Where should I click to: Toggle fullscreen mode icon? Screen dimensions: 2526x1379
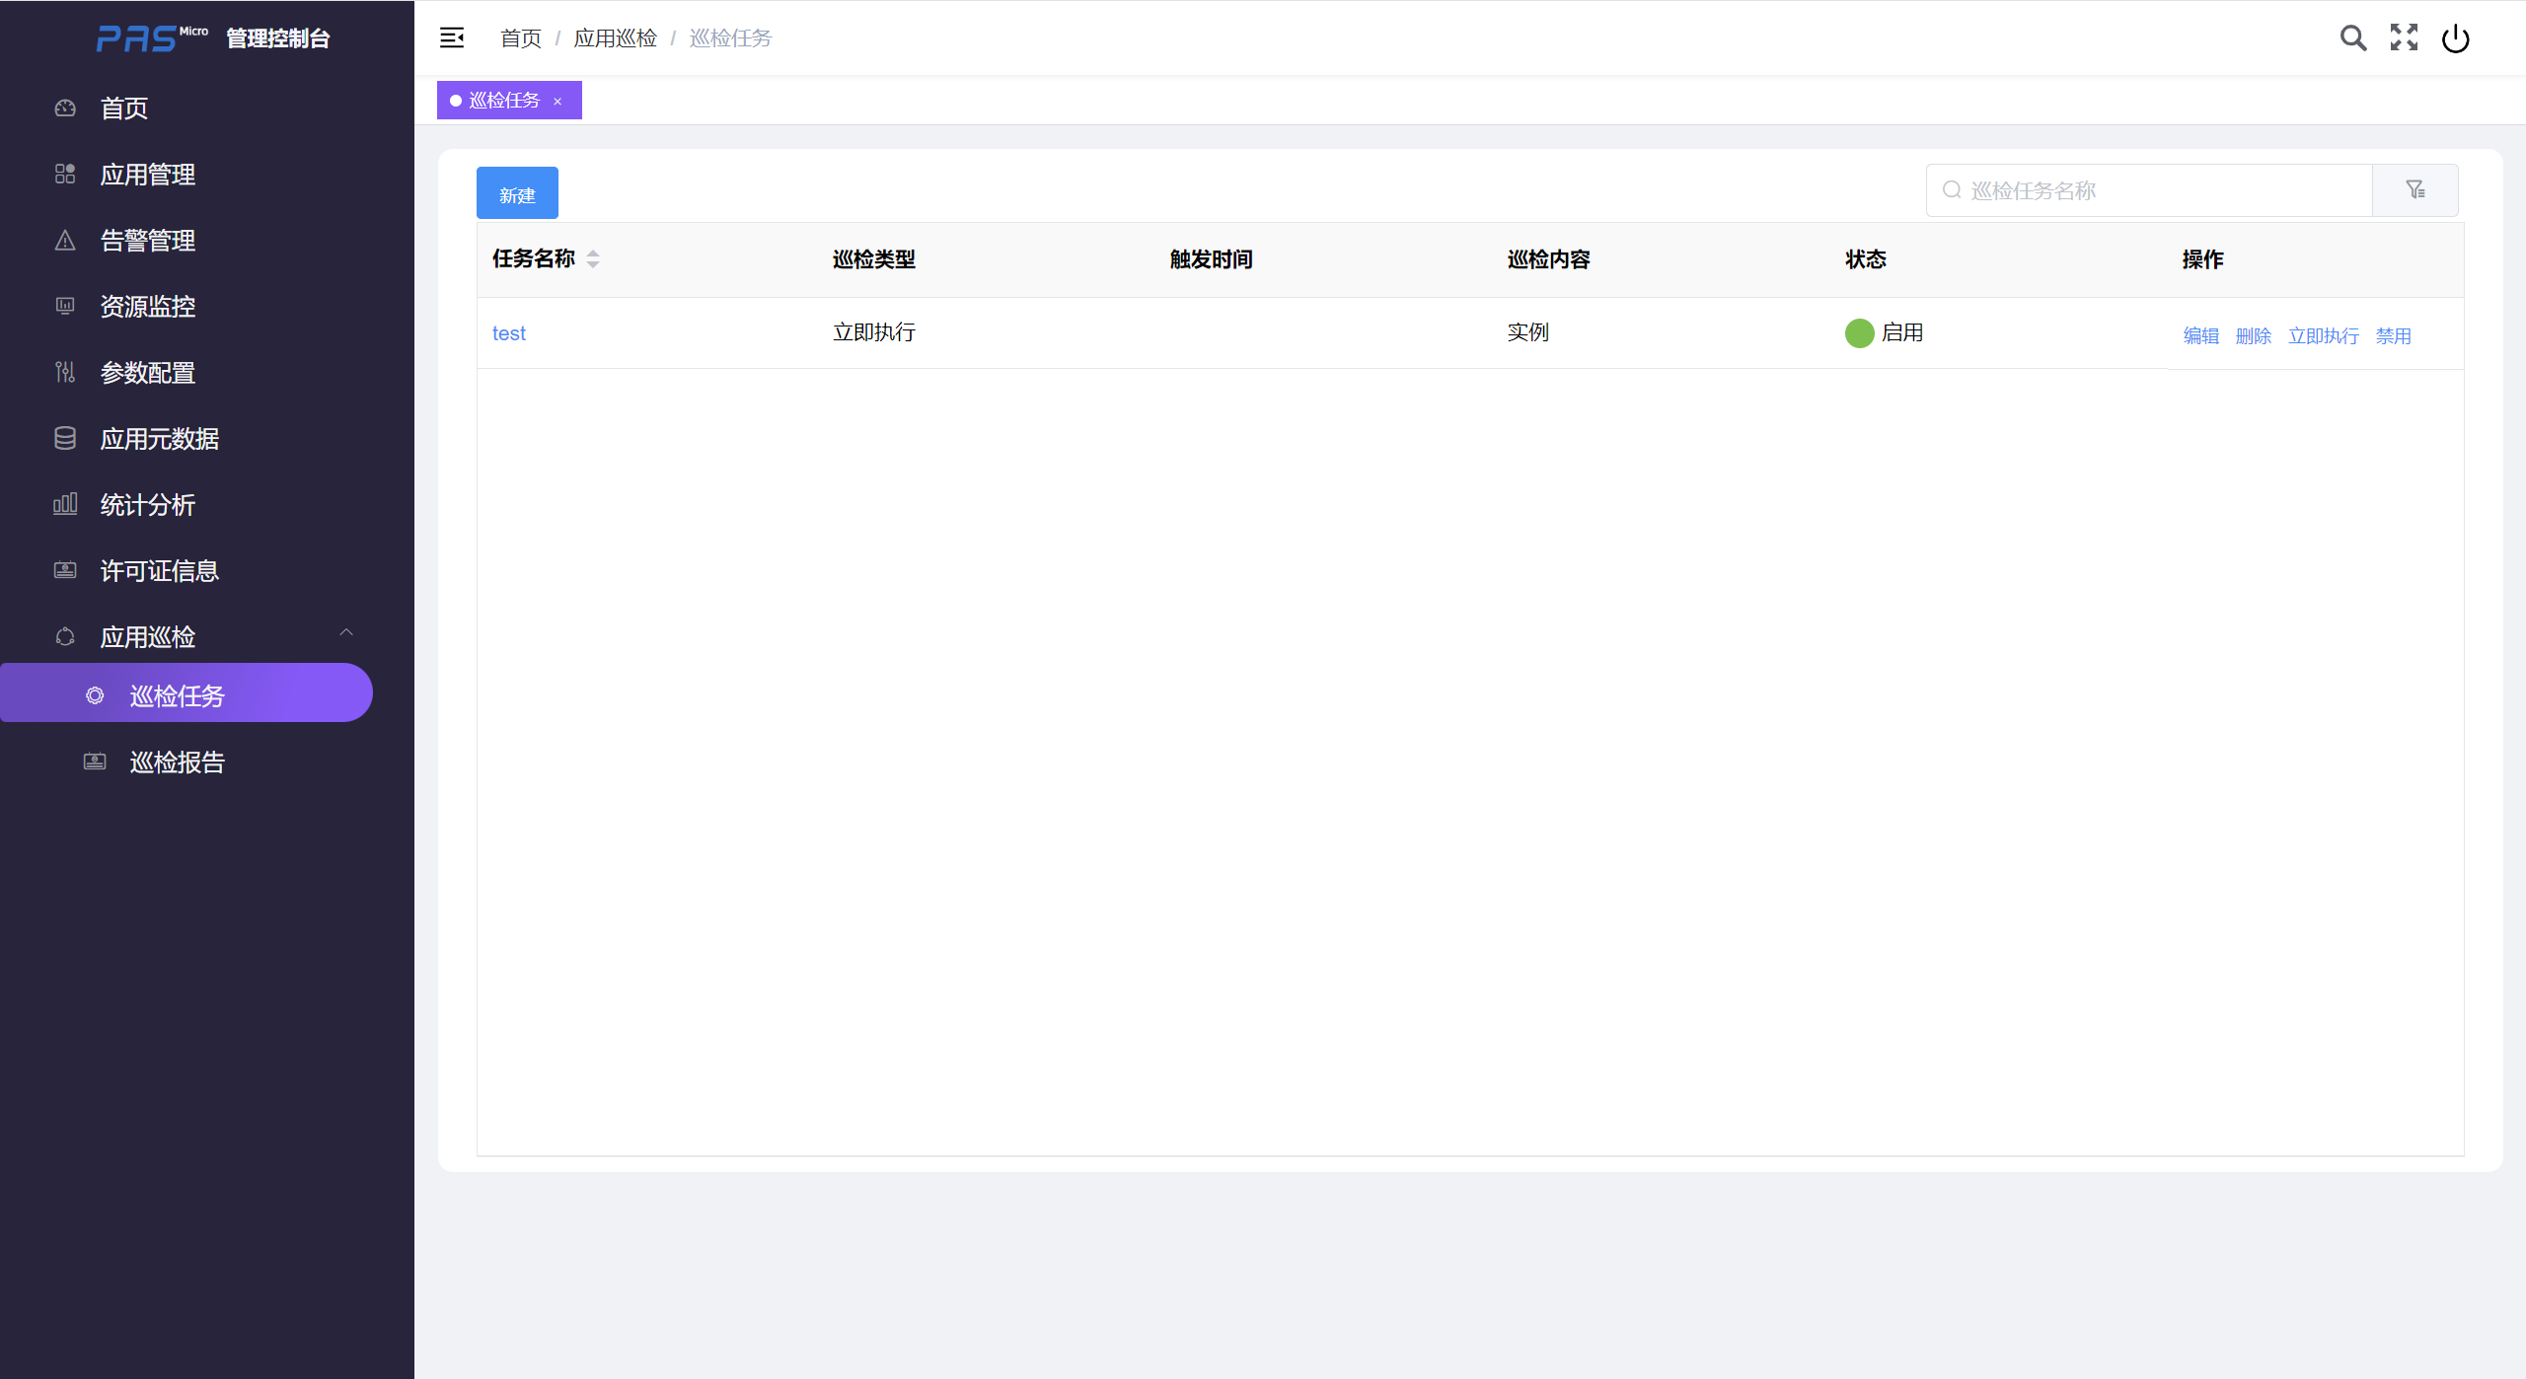(2404, 37)
